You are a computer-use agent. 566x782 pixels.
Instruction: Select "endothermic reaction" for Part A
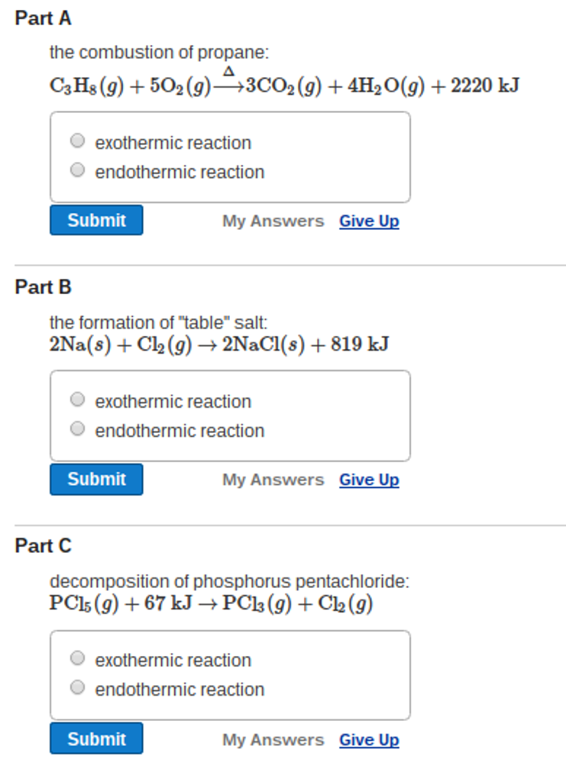coord(77,170)
